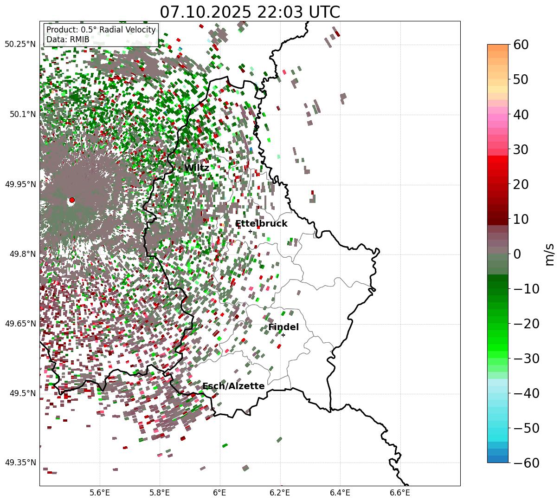Click the colorbar 'm/s' unit label
The width and height of the screenshot is (560, 502).
[549, 254]
